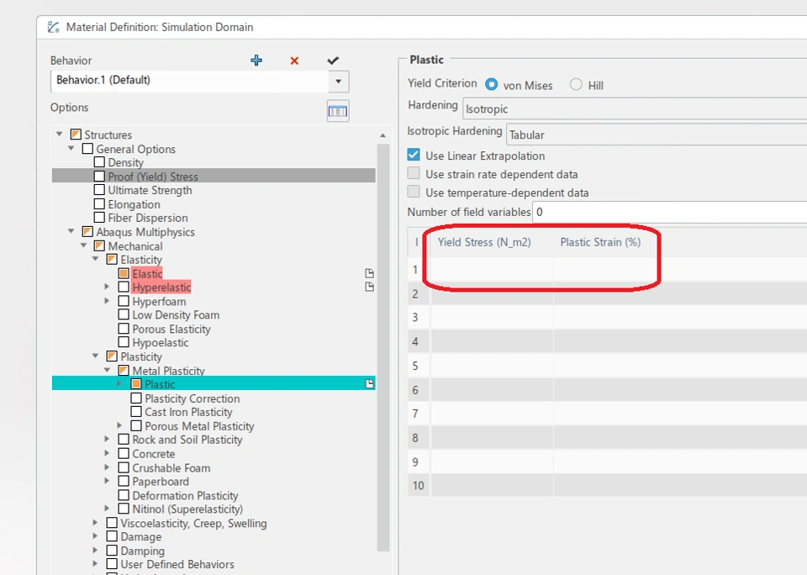This screenshot has width=807, height=575.
Task: Click the document icon in Hyperelastic row
Action: pos(370,287)
